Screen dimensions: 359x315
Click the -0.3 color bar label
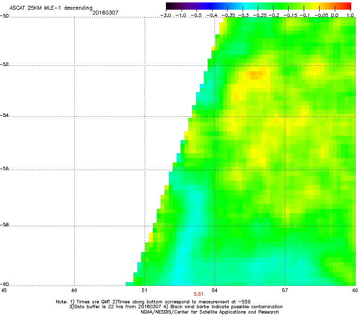pyautogui.click(x=243, y=16)
